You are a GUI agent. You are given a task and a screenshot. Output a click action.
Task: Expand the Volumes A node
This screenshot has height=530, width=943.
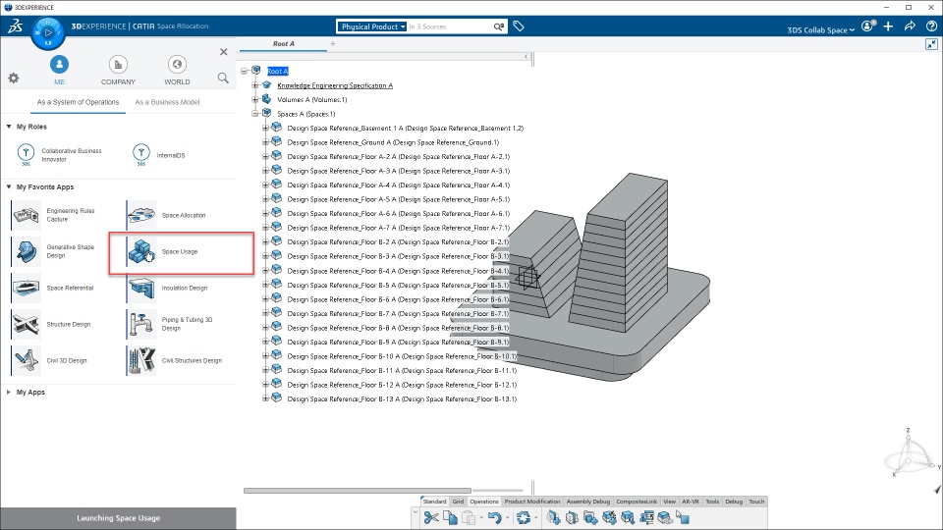tap(255, 100)
